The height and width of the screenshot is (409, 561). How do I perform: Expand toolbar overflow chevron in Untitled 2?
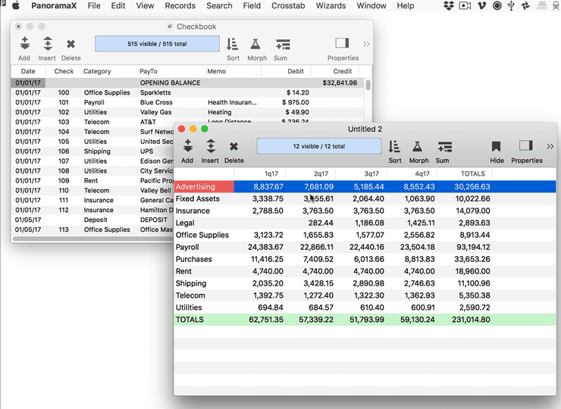point(550,146)
